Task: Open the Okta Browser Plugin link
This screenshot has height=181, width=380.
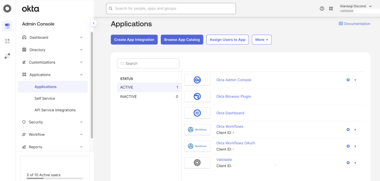Action: coord(233,96)
